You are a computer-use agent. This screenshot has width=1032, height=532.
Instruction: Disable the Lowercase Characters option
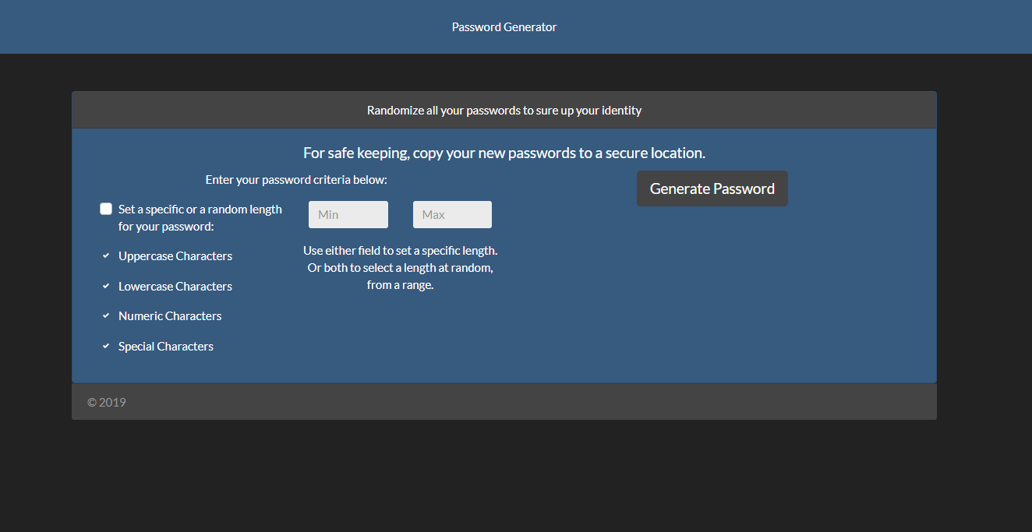pos(106,286)
